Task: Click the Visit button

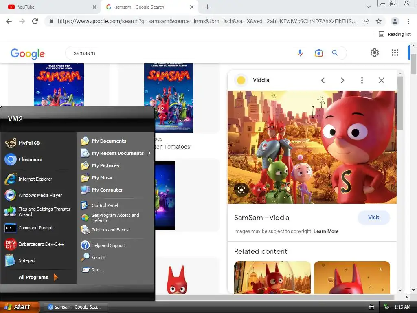Action: click(x=374, y=218)
